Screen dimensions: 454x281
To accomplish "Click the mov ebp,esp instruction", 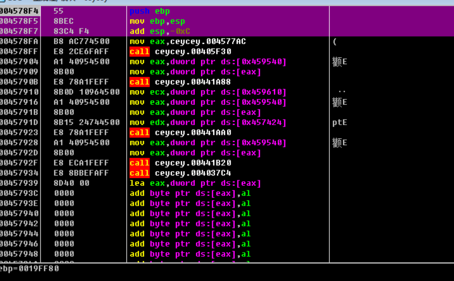I will tap(157, 21).
